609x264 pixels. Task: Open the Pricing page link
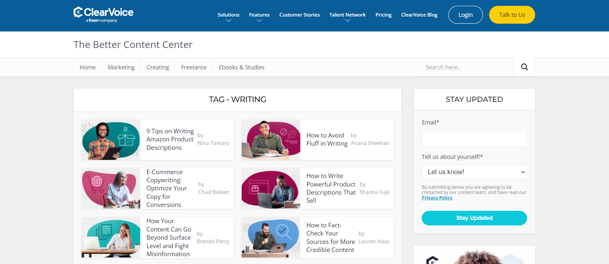[383, 15]
